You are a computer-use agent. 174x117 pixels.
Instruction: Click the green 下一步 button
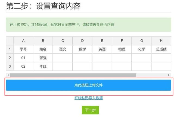90,110
